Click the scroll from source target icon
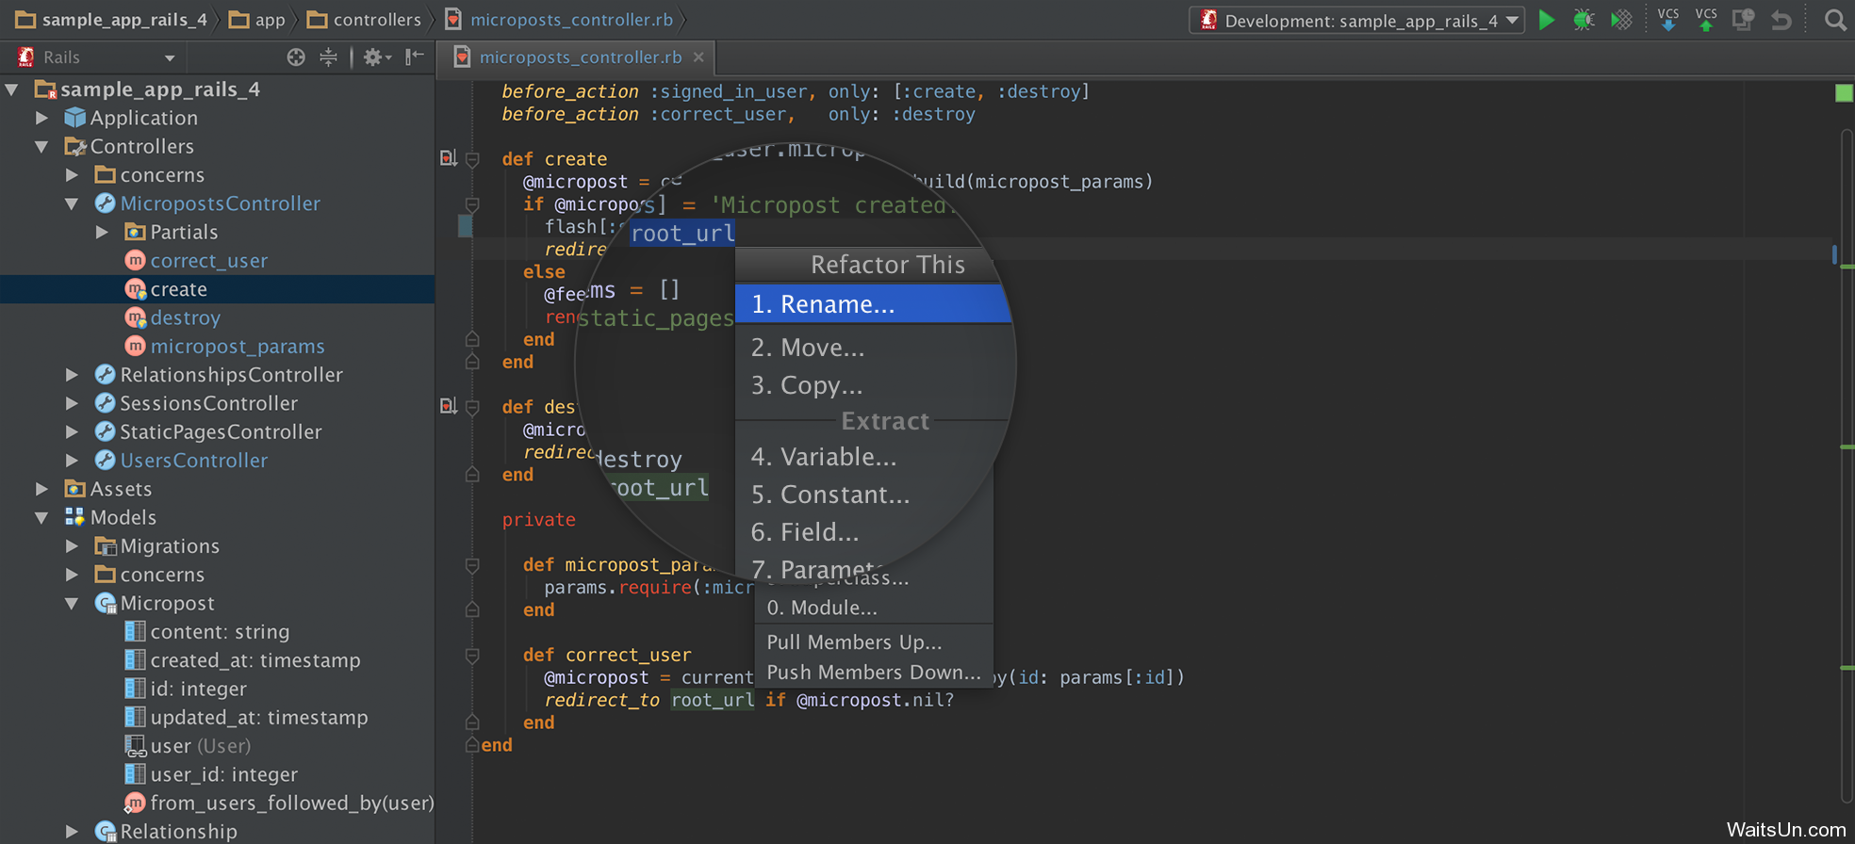The height and width of the screenshot is (844, 1855). tap(296, 57)
